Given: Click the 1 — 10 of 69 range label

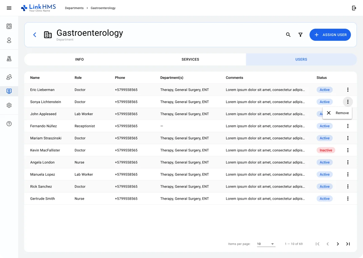Looking at the screenshot, I should click(x=294, y=244).
